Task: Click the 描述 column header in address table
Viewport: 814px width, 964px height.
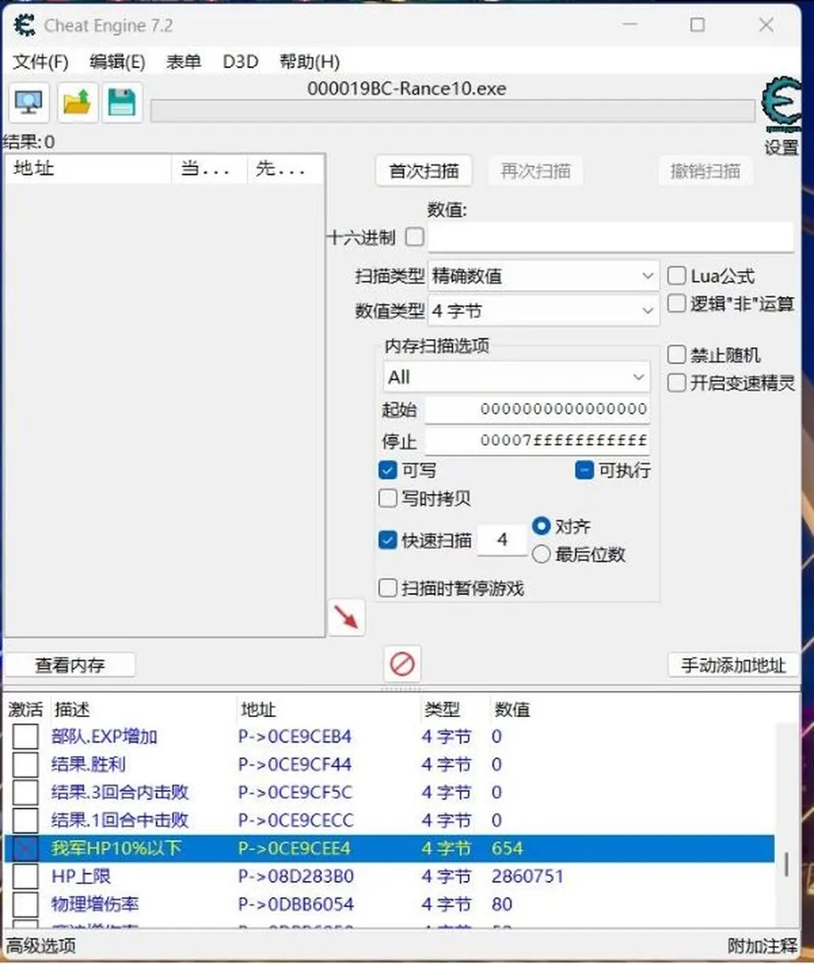Action: click(72, 709)
